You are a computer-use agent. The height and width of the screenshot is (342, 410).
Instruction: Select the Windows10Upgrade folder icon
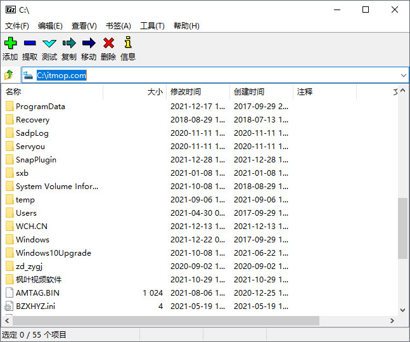(10, 253)
